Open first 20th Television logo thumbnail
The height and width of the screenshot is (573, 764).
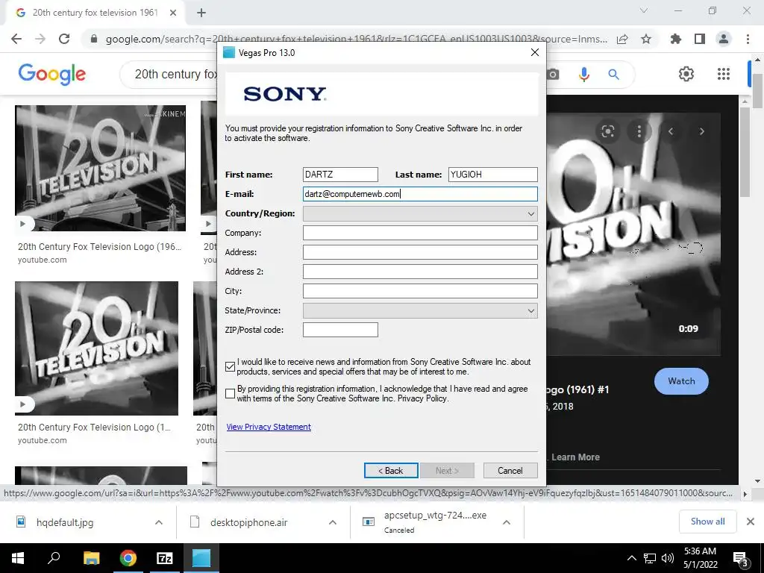point(101,168)
